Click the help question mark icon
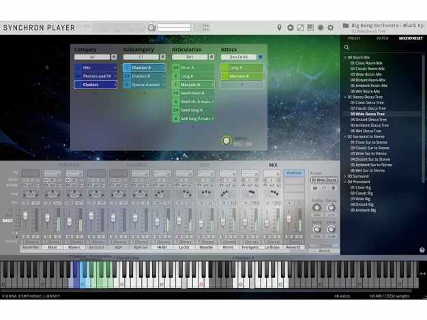This screenshot has width=427, height=320. point(422,250)
